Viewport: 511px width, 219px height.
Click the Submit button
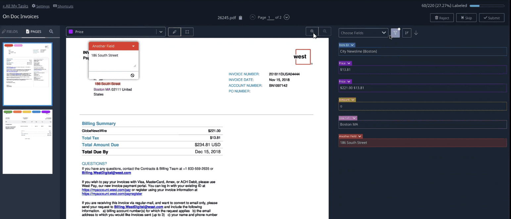[x=491, y=18]
